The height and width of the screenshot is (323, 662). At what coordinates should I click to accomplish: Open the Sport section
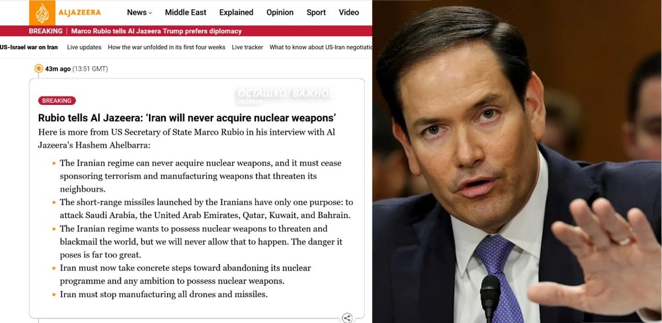point(316,12)
